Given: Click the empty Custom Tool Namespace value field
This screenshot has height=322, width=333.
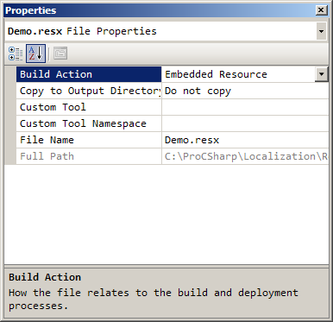Looking at the screenshot, I should pos(245,123).
